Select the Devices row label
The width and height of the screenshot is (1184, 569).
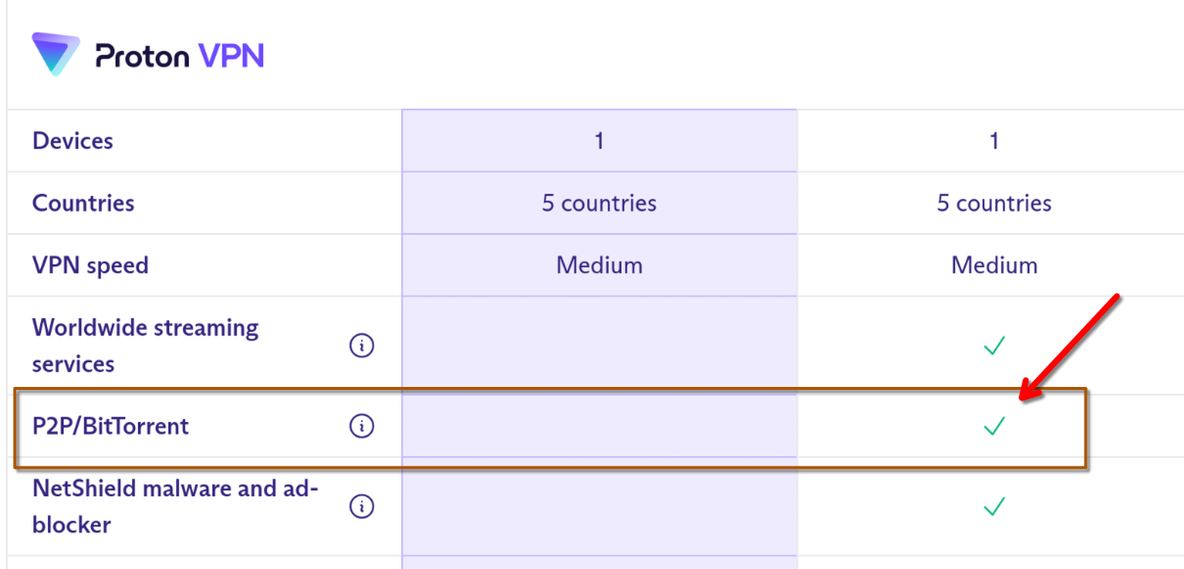(x=73, y=141)
